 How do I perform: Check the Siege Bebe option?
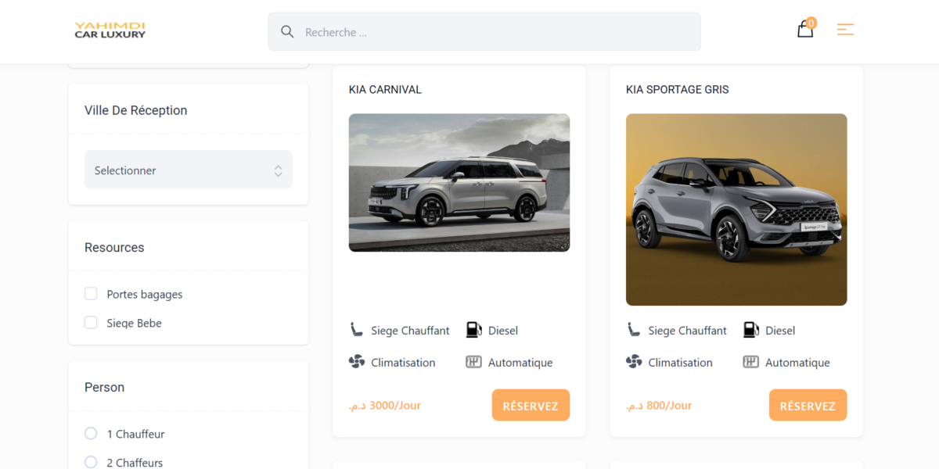coord(91,323)
